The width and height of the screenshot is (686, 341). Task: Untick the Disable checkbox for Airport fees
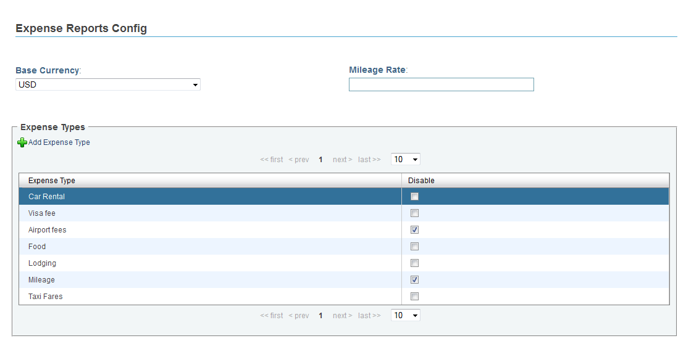pos(414,230)
